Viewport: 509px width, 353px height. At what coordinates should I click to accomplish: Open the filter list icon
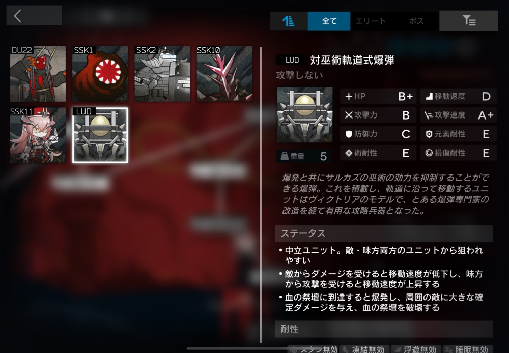(468, 21)
